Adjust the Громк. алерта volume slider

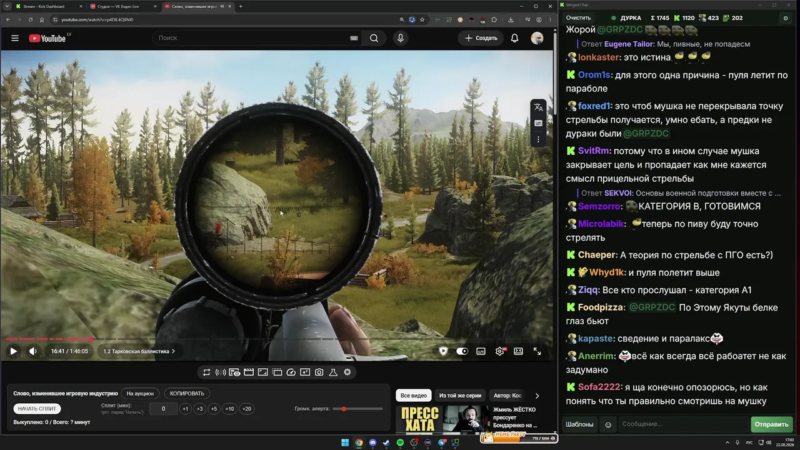tap(358, 409)
